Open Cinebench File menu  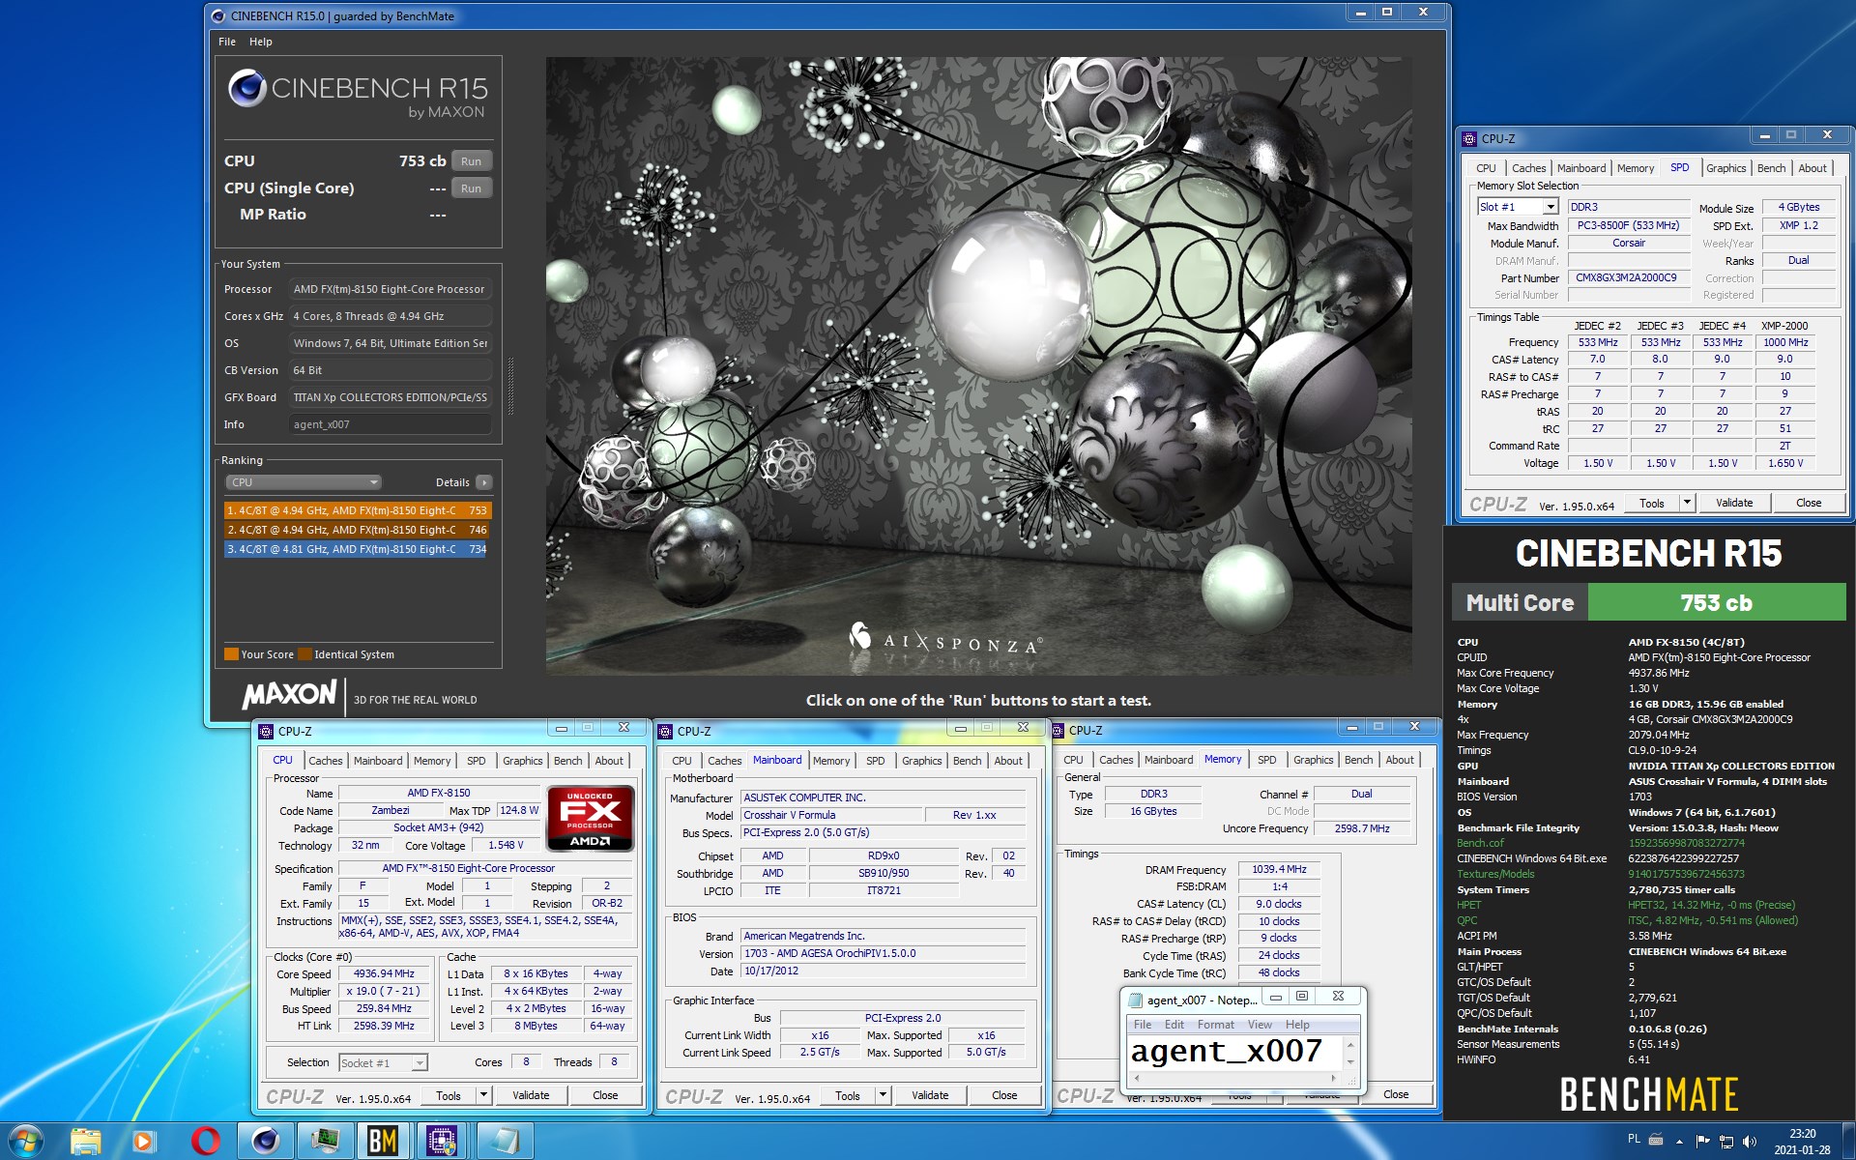[x=227, y=42]
